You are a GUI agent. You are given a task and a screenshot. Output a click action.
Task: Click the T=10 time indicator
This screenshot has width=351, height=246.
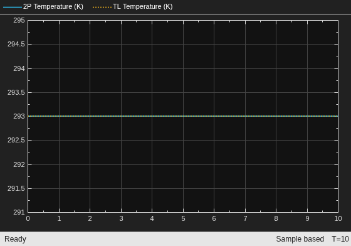tap(340, 239)
